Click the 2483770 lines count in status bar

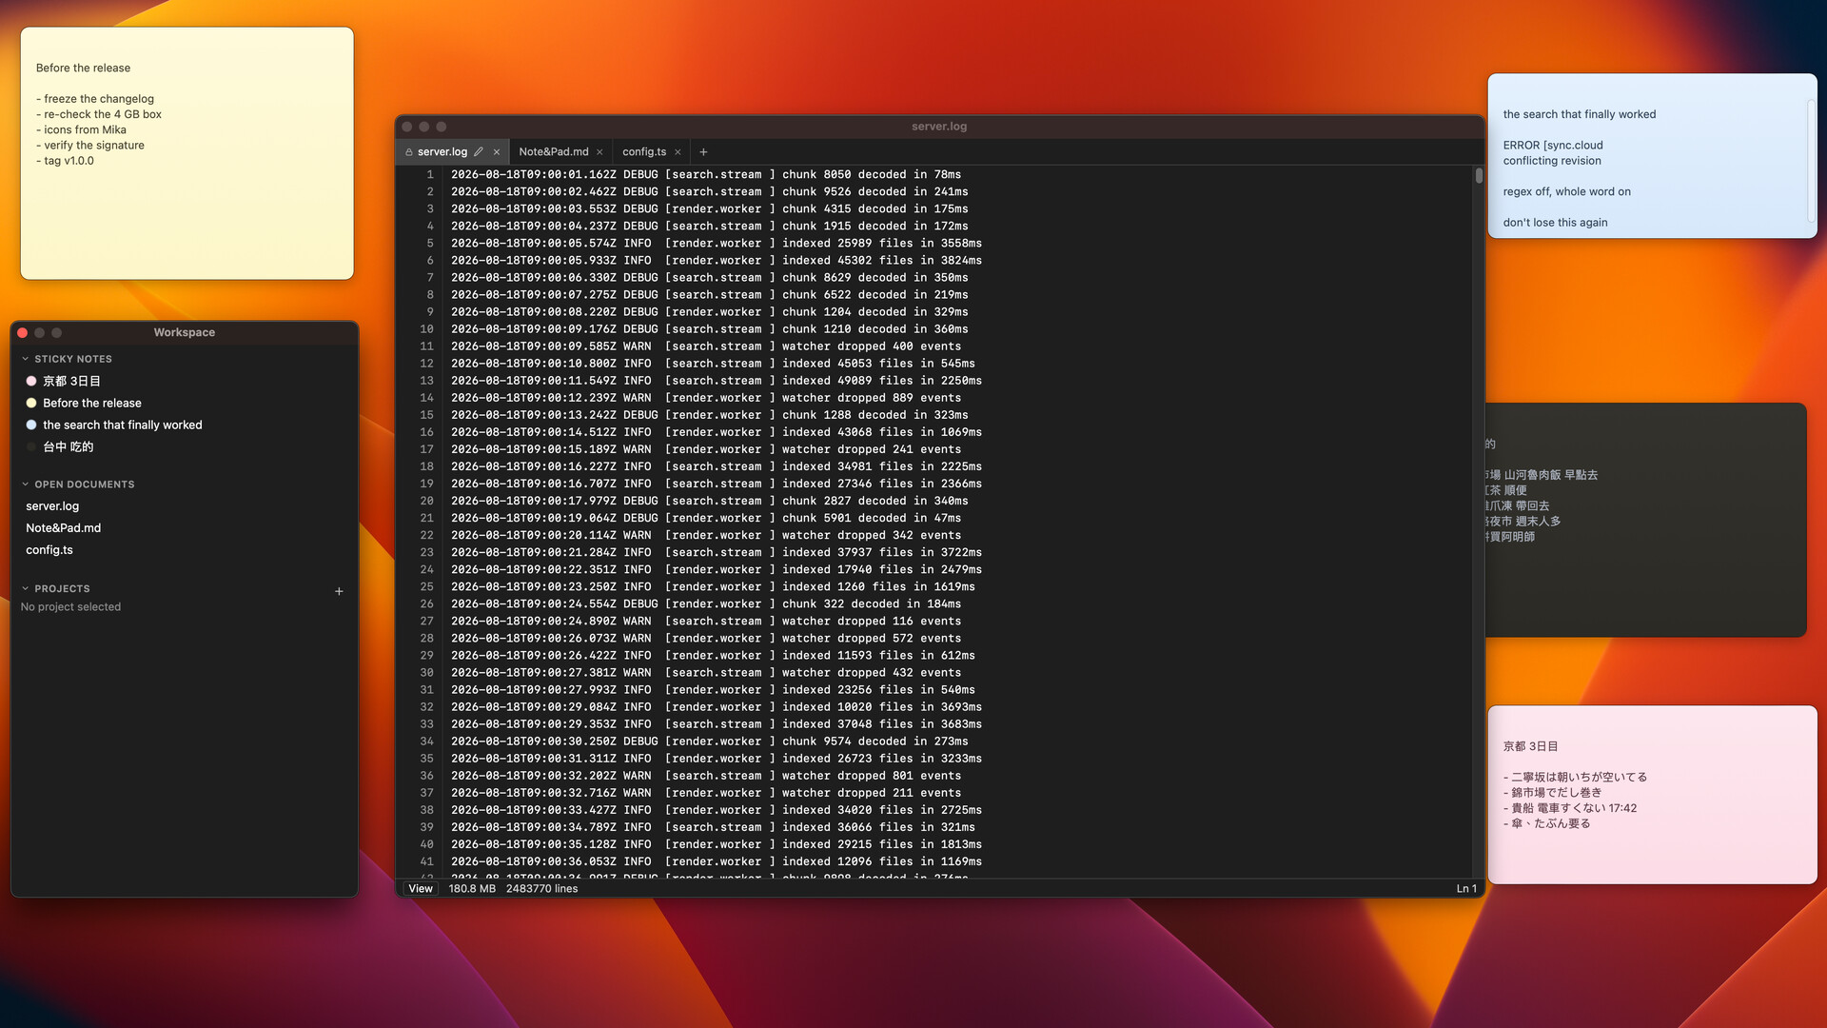pos(541,889)
